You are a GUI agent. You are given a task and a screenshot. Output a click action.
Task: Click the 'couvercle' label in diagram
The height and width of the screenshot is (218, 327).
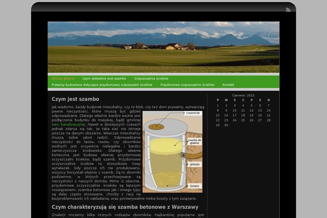(x=193, y=113)
